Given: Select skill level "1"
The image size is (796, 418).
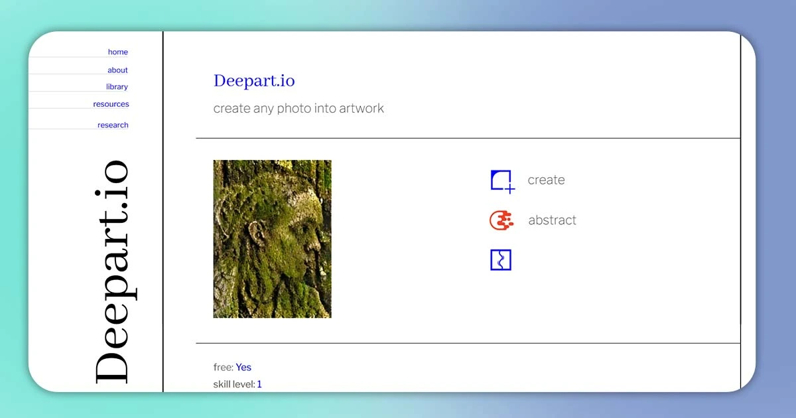Looking at the screenshot, I should 259,383.
